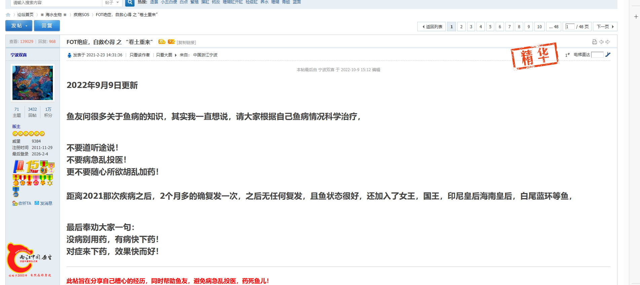Click the current page 1 indicator

452,27
